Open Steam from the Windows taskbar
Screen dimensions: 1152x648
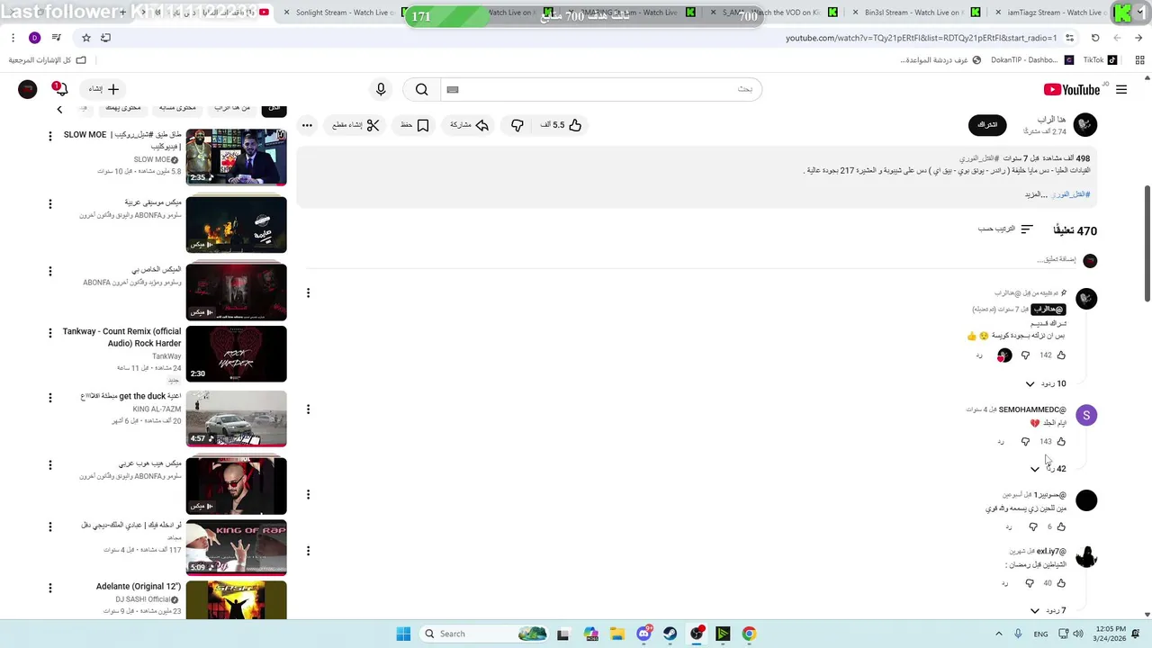670,634
